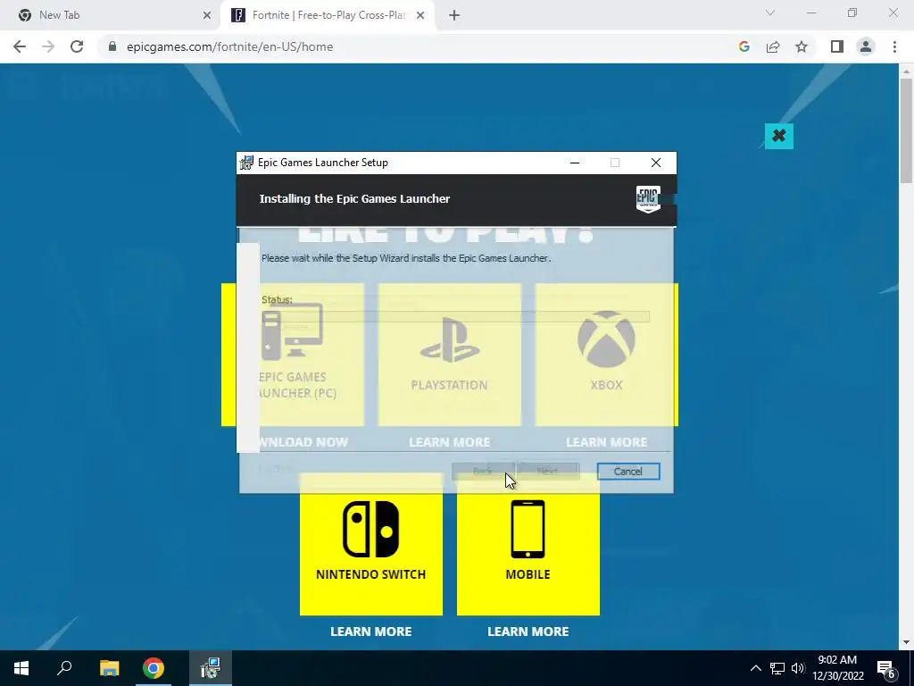Image resolution: width=914 pixels, height=686 pixels.
Task: Choose the Xbox platform tile
Action: tap(606, 355)
